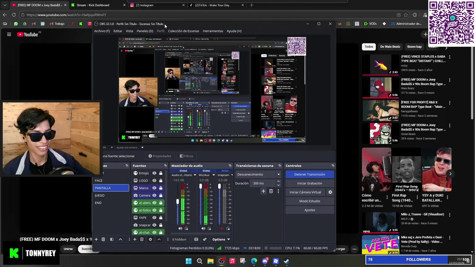Expand Audio del escritorio channel dropdown arrow
The height and width of the screenshot is (267, 475).
(x=194, y=175)
